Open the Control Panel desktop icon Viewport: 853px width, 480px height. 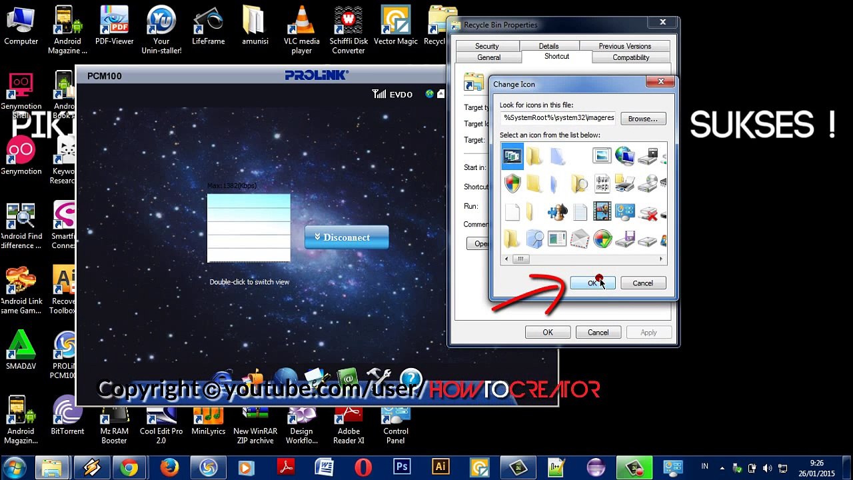pyautogui.click(x=396, y=424)
